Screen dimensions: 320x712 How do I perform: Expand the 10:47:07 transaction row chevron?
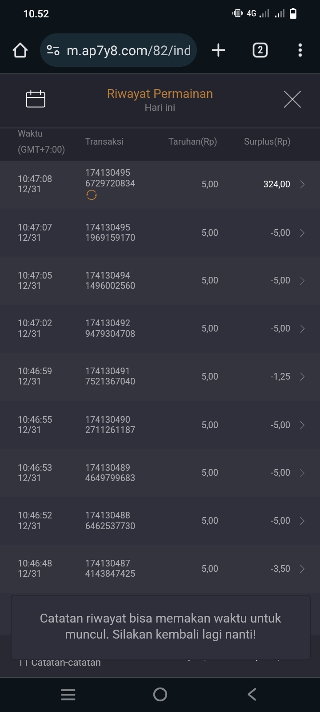click(x=302, y=233)
